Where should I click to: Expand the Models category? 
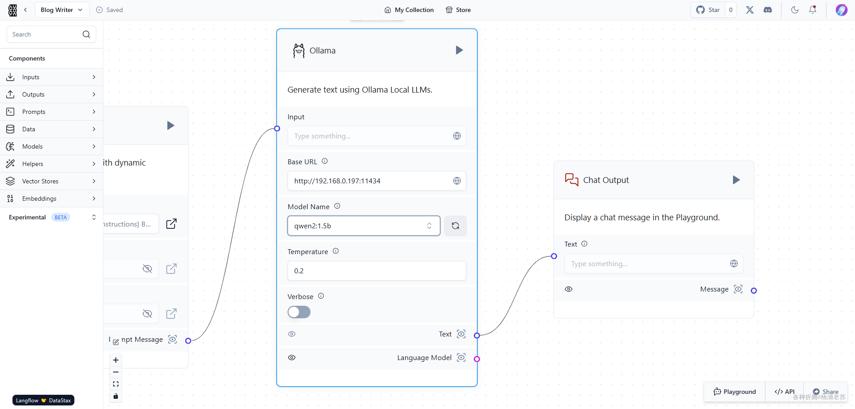[51, 146]
